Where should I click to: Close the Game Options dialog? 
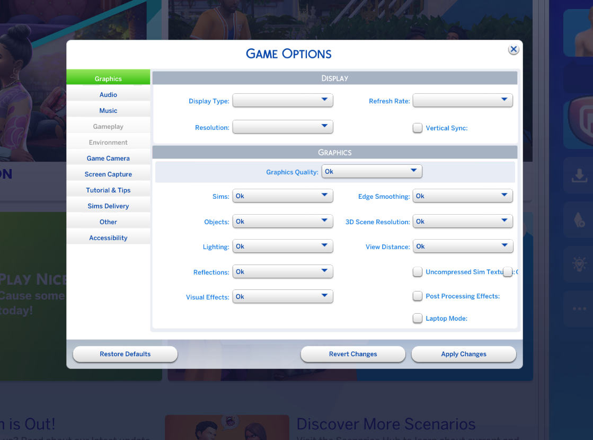(513, 49)
